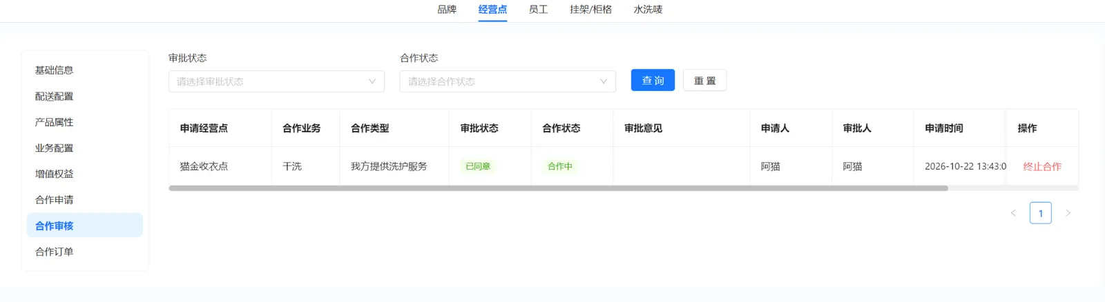The width and height of the screenshot is (1105, 302).
Task: Click the 审批意见 column header
Action: click(x=682, y=128)
